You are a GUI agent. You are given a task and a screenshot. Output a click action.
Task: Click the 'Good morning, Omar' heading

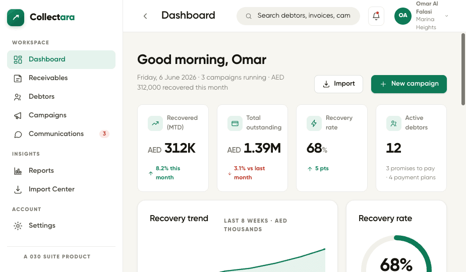[202, 59]
